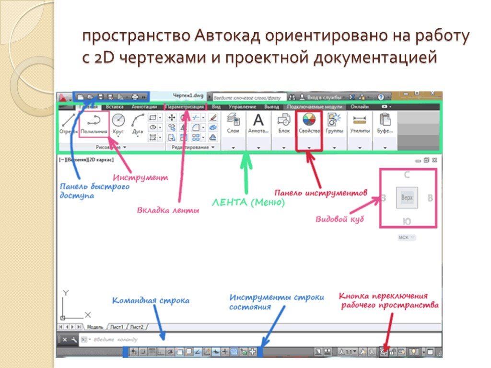
Task: Click the Save As icon in quick access
Action: 111,97
